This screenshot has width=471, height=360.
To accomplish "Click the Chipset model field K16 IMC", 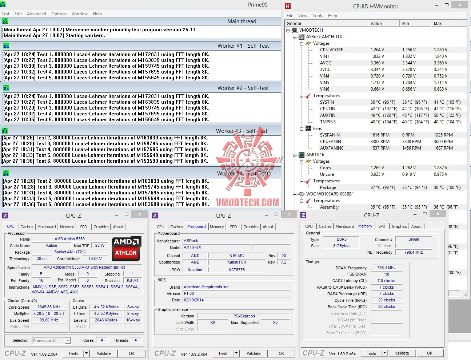I will 236,256.
